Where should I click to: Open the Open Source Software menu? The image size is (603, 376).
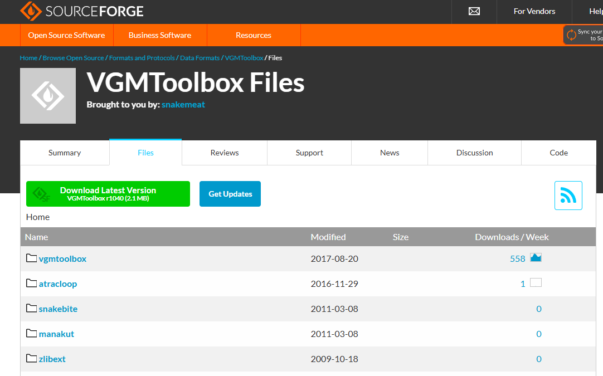pyautogui.click(x=66, y=35)
